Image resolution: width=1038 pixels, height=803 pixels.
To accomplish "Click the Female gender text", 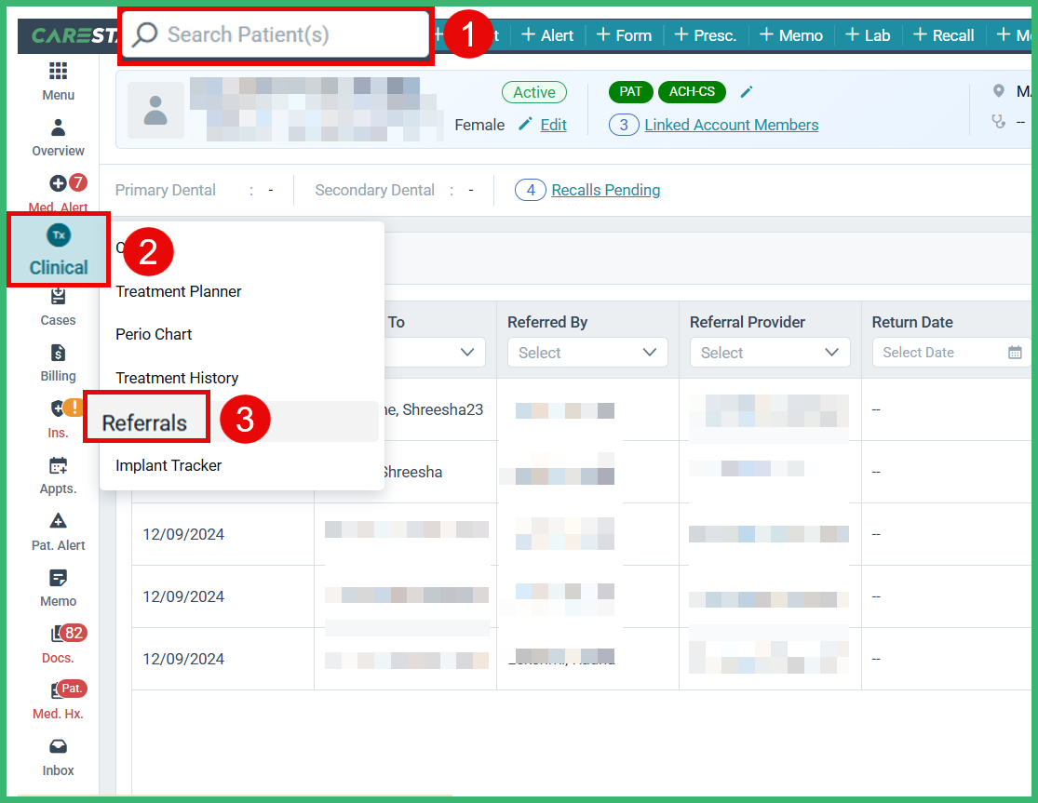I will pyautogui.click(x=479, y=125).
